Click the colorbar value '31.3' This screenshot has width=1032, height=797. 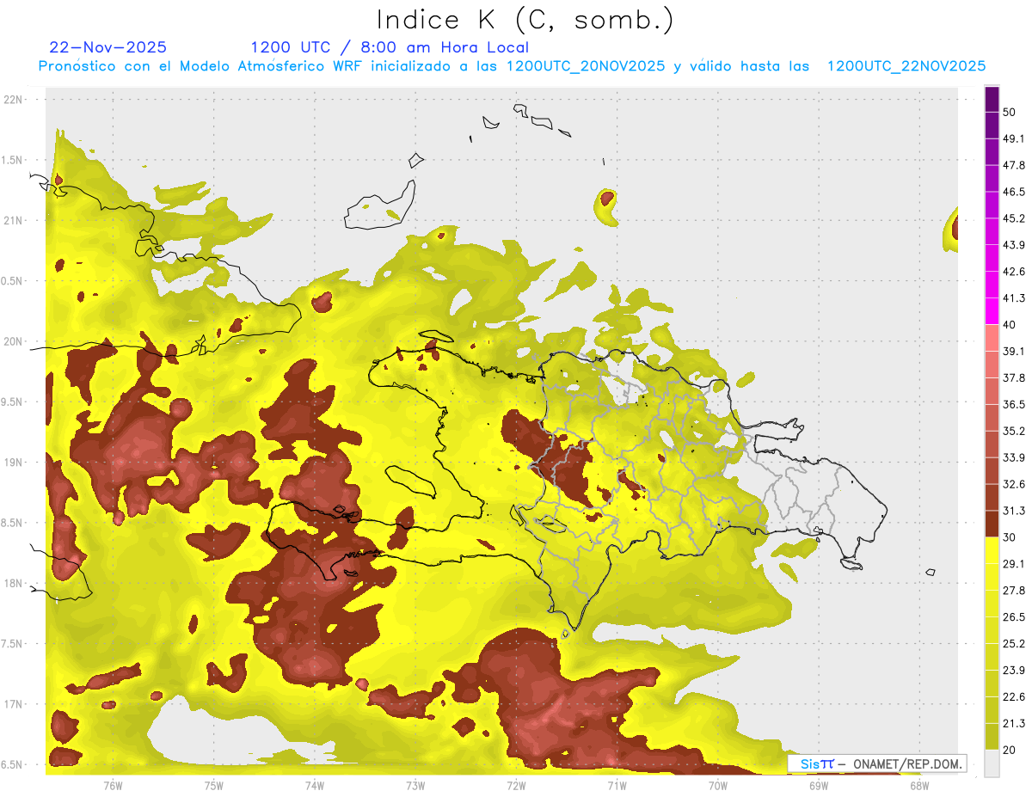click(x=1014, y=511)
